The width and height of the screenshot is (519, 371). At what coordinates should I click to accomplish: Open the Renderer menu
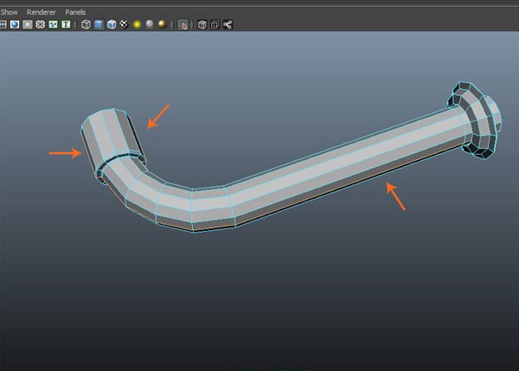(41, 12)
